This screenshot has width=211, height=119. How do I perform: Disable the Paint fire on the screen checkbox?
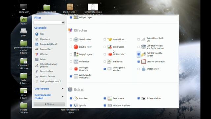point(138,54)
